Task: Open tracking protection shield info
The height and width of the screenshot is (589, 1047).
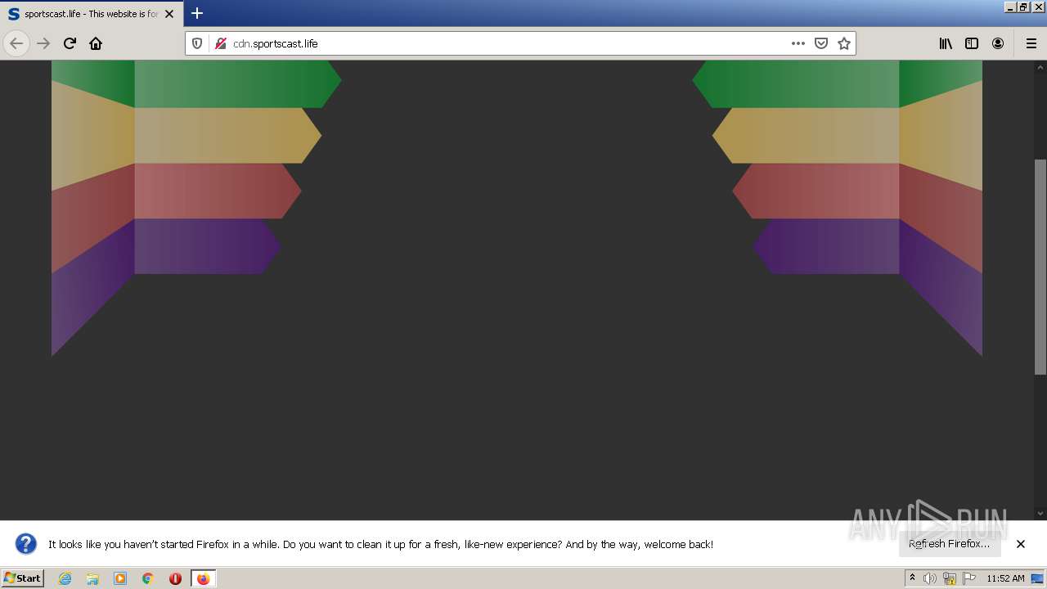Action: (197, 43)
